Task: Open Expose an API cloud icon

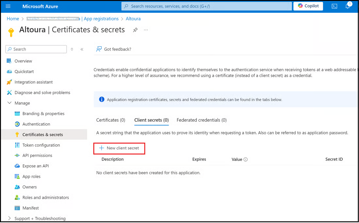Action: click(x=17, y=166)
